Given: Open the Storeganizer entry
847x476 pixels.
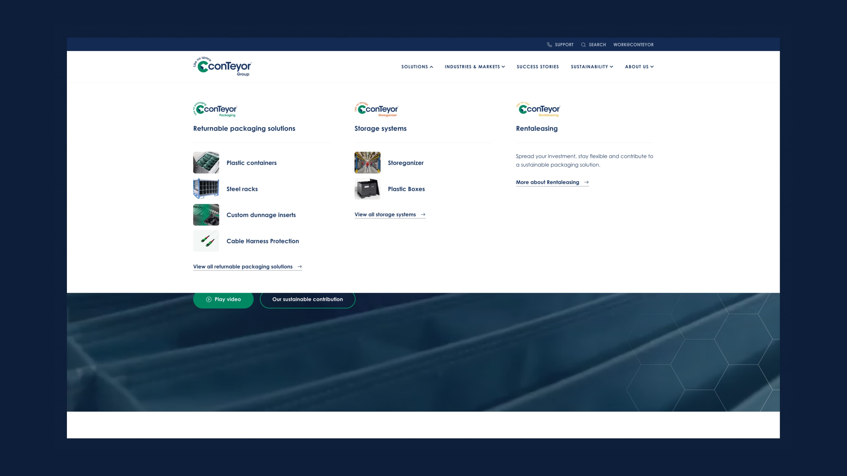Looking at the screenshot, I should pos(405,163).
